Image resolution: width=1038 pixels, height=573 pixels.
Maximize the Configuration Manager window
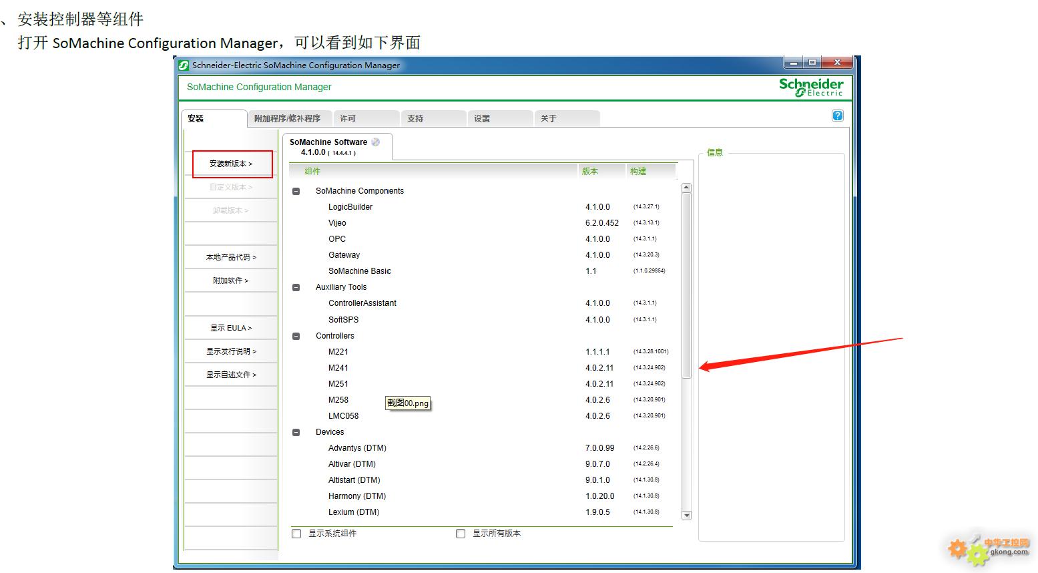pyautogui.click(x=812, y=63)
